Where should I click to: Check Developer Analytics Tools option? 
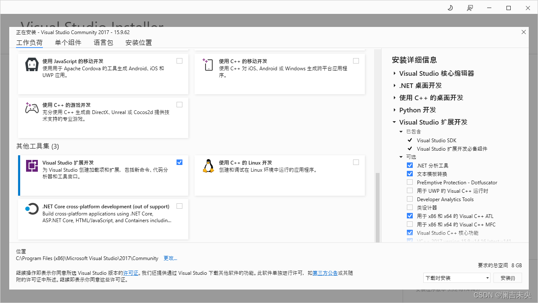point(410,199)
